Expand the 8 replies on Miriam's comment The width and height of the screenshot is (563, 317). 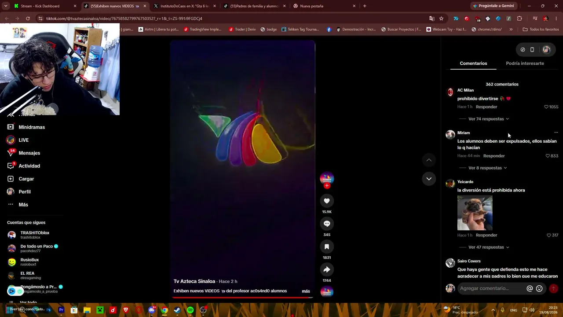(487, 168)
